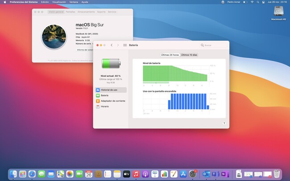The width and height of the screenshot is (290, 181).
Task: Open Pantallas tab in About window
Action: (x=70, y=12)
